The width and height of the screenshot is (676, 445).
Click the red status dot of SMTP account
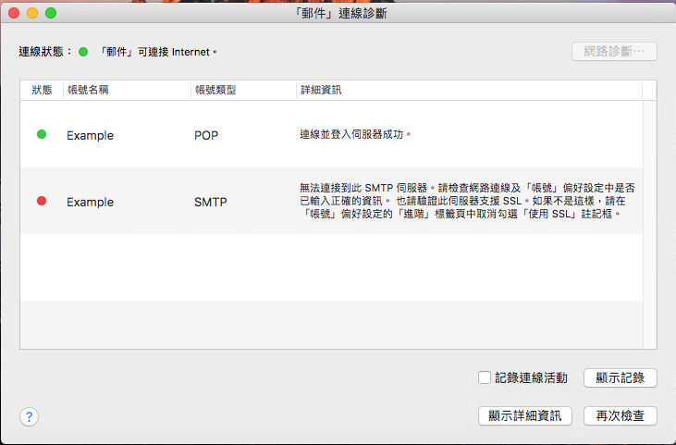coord(42,201)
